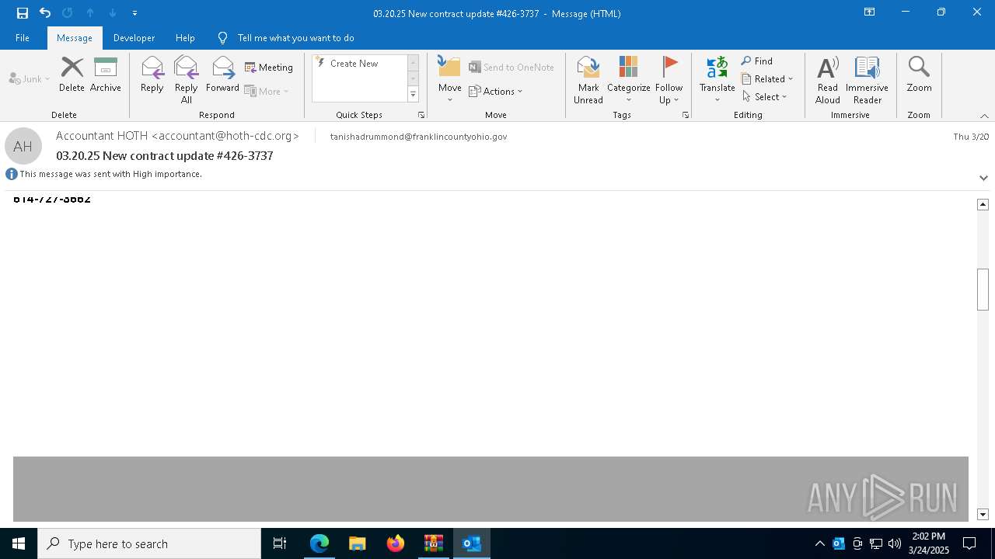Viewport: 995px width, 559px height.
Task: Open the Select dropdown
Action: [x=765, y=97]
